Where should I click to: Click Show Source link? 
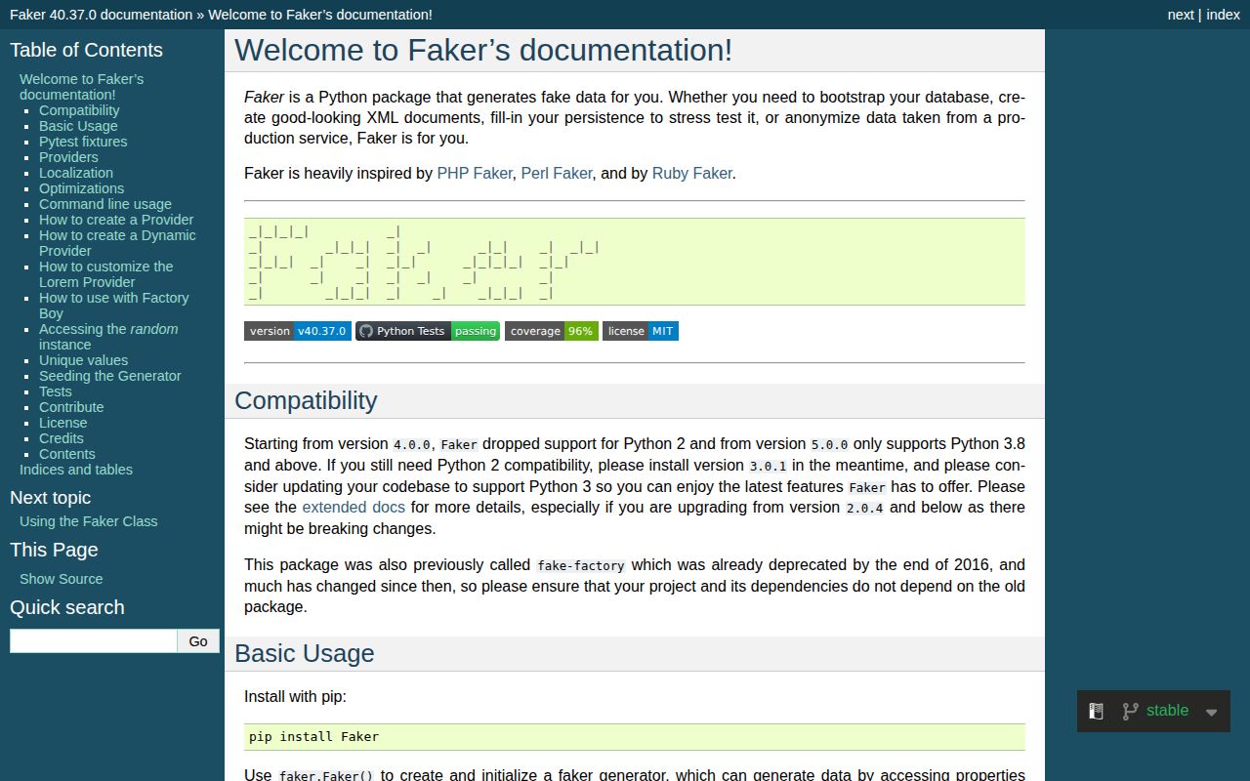coord(62,579)
